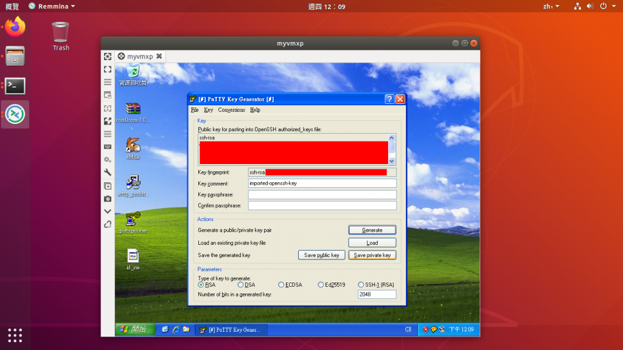The image size is (623, 350).
Task: Open the Ubuntu top bar clock
Action: tap(327, 6)
